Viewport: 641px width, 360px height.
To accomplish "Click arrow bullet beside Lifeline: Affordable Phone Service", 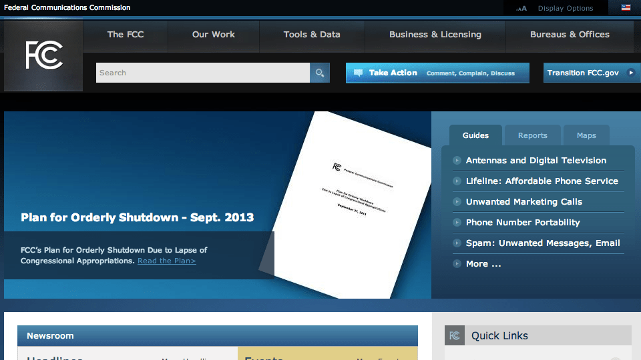I will click(457, 181).
